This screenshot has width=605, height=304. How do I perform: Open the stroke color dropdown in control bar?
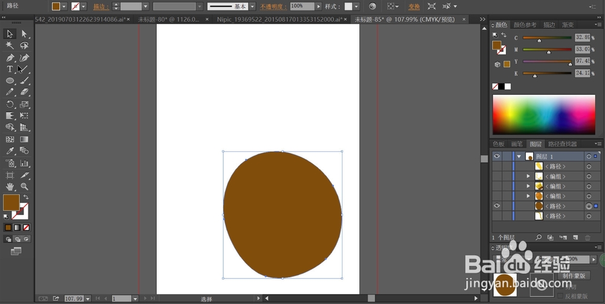click(x=83, y=7)
